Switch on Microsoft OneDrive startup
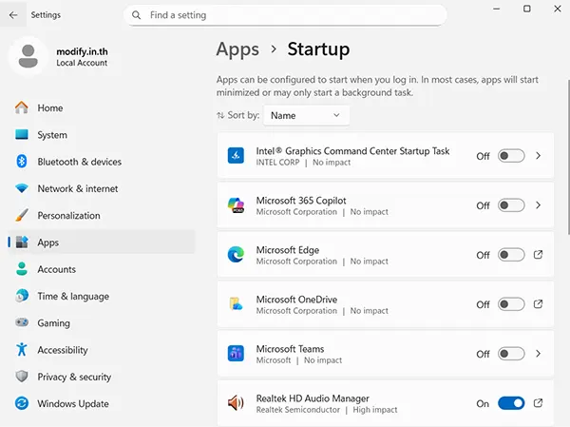The image size is (570, 427). point(511,304)
